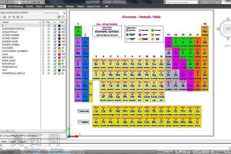Viewport: 231px width, 154px height.
Task: Click the layer panel horizontal scrollbar thumb
Action: (x=7, y=131)
